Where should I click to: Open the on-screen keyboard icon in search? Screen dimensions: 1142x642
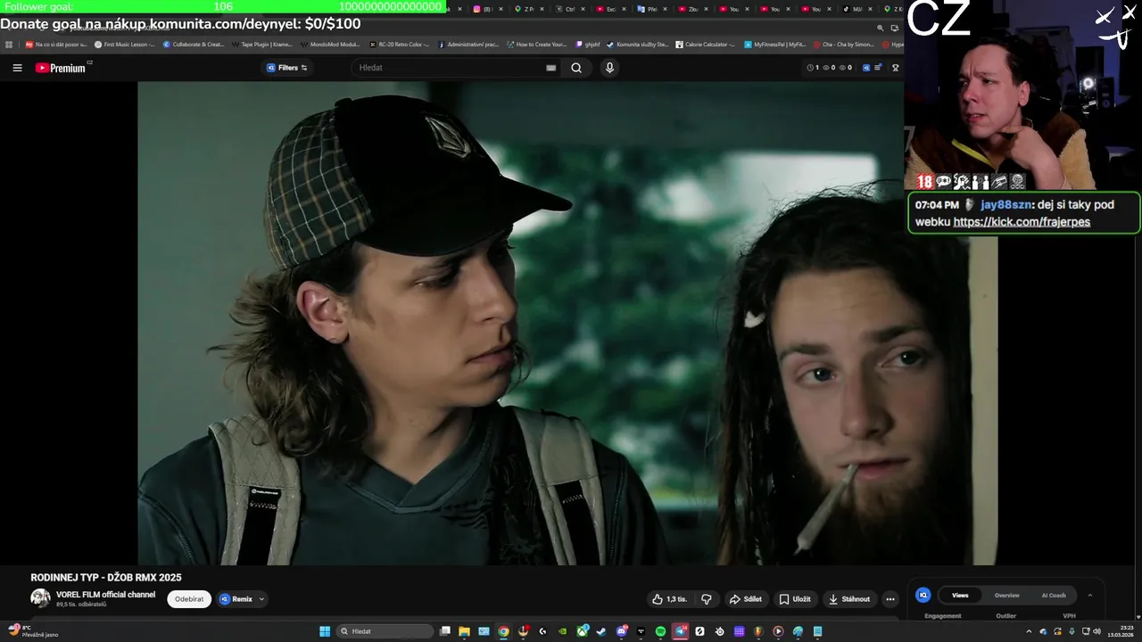pyautogui.click(x=550, y=68)
